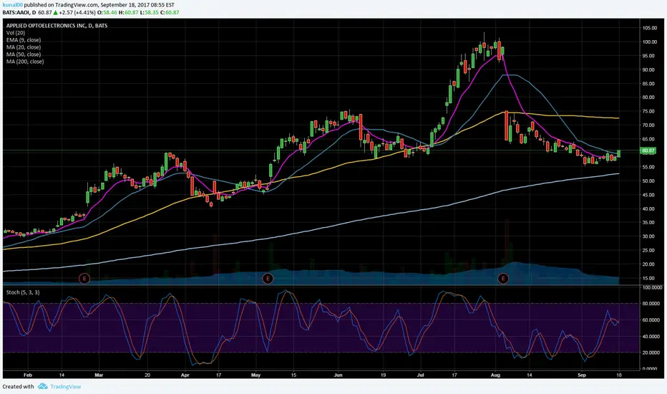667x394 pixels.
Task: Click the Stoch (5, 3, 3) indicator label
Action: tap(23, 292)
